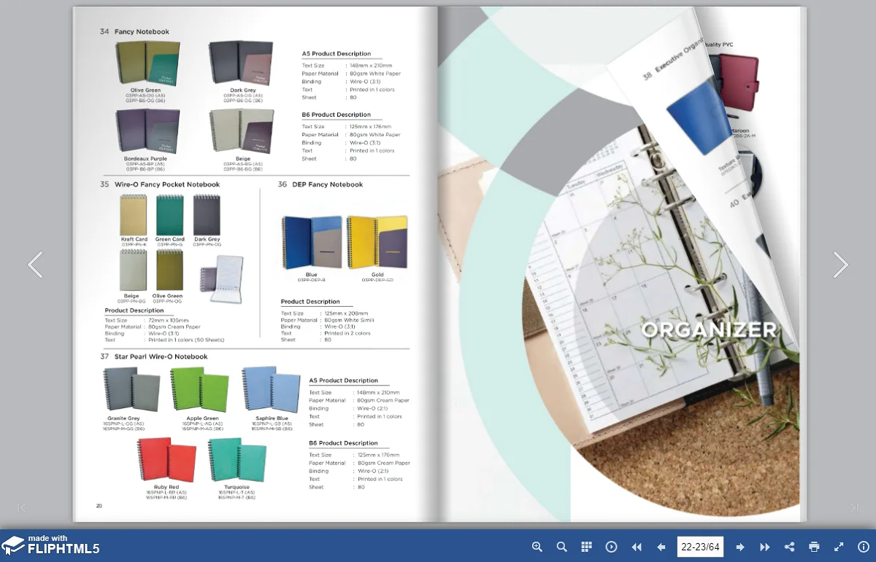Image resolution: width=876 pixels, height=562 pixels.
Task: Click the faint first-page icon at bottom-left of book
Action: (x=21, y=507)
